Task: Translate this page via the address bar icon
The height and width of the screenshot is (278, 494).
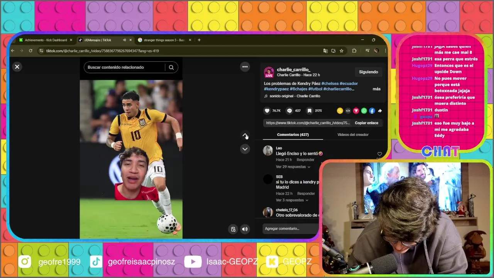Action: click(325, 51)
